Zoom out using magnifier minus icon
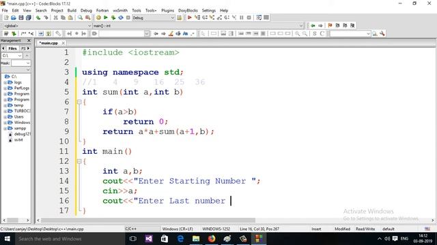 coord(305,33)
